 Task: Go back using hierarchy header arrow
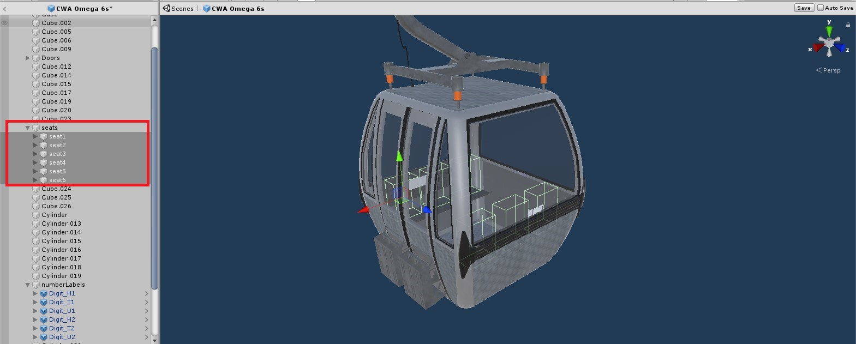pos(4,8)
